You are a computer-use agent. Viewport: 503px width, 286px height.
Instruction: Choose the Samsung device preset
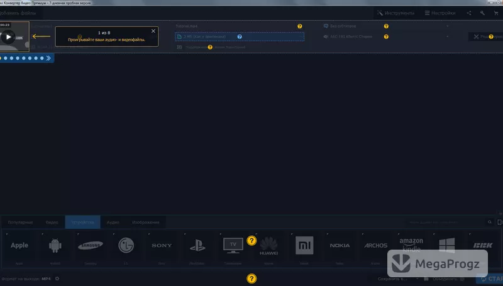pyautogui.click(x=91, y=248)
